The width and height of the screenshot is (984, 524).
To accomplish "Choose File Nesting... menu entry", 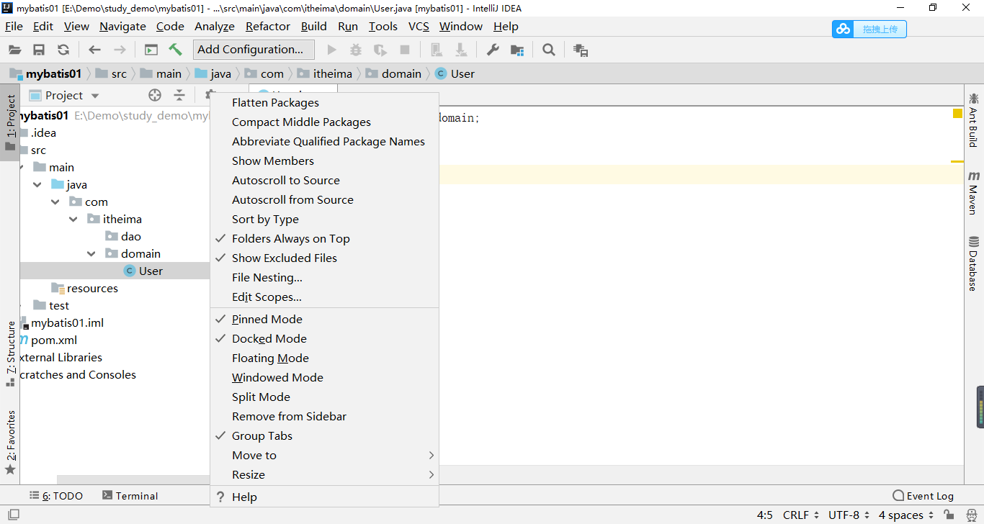I will point(324,277).
